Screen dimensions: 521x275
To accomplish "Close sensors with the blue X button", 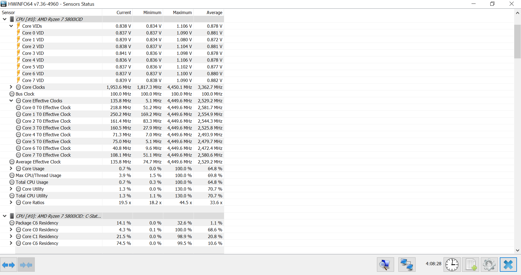I will coord(508,265).
